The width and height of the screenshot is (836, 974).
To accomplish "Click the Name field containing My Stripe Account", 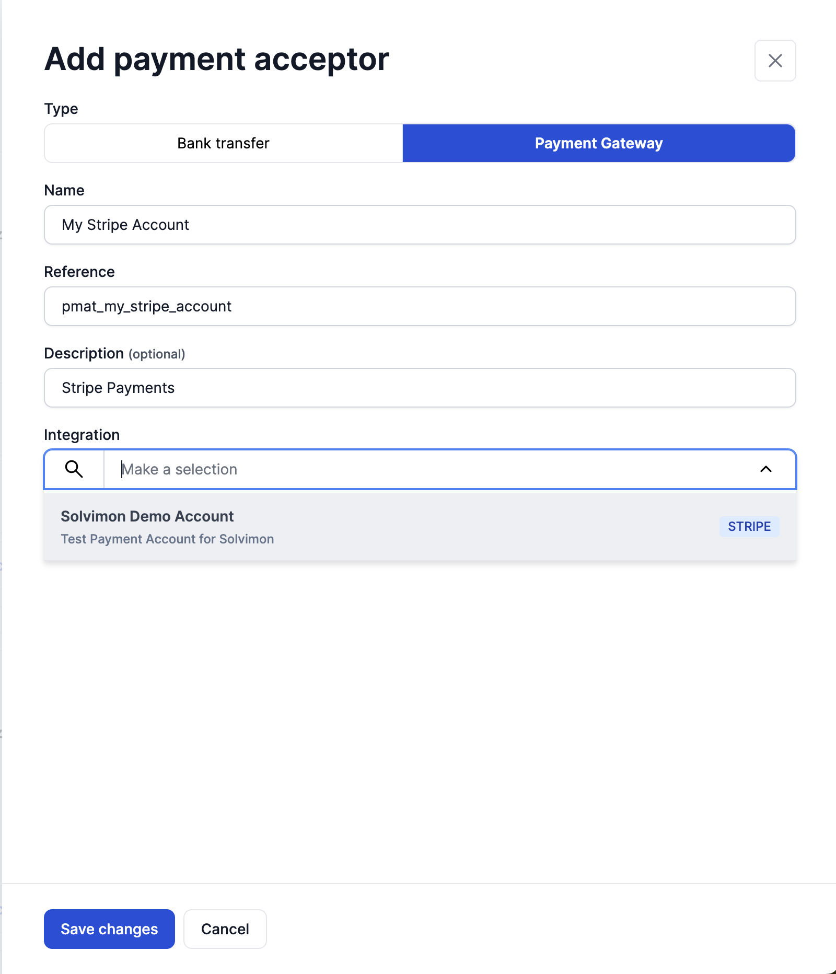I will coord(420,225).
